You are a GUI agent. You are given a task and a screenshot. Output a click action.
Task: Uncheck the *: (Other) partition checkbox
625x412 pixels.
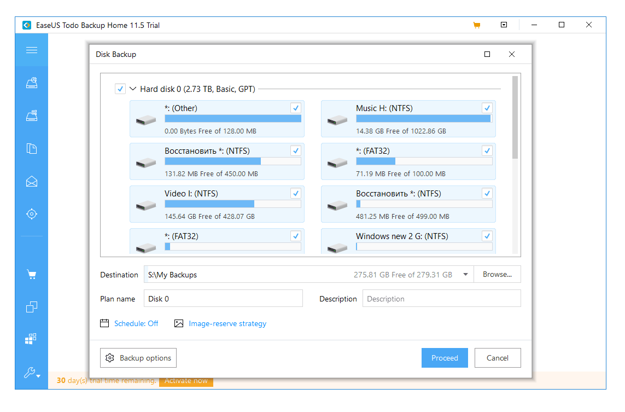296,108
